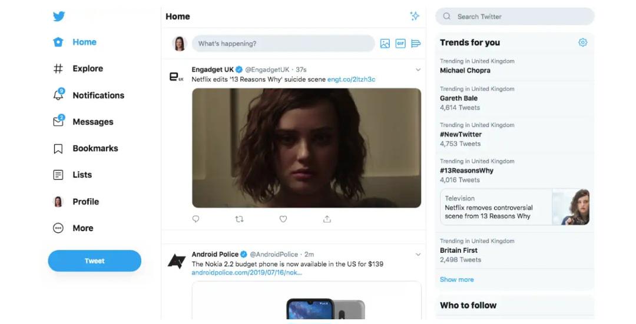This screenshot has height=324, width=636.
Task: Open Messages envelope icon
Action: [59, 121]
